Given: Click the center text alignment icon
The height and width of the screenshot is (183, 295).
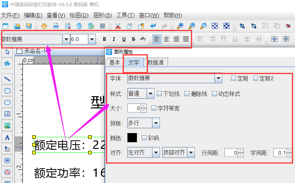Looking at the screenshot, I should [x=166, y=39].
